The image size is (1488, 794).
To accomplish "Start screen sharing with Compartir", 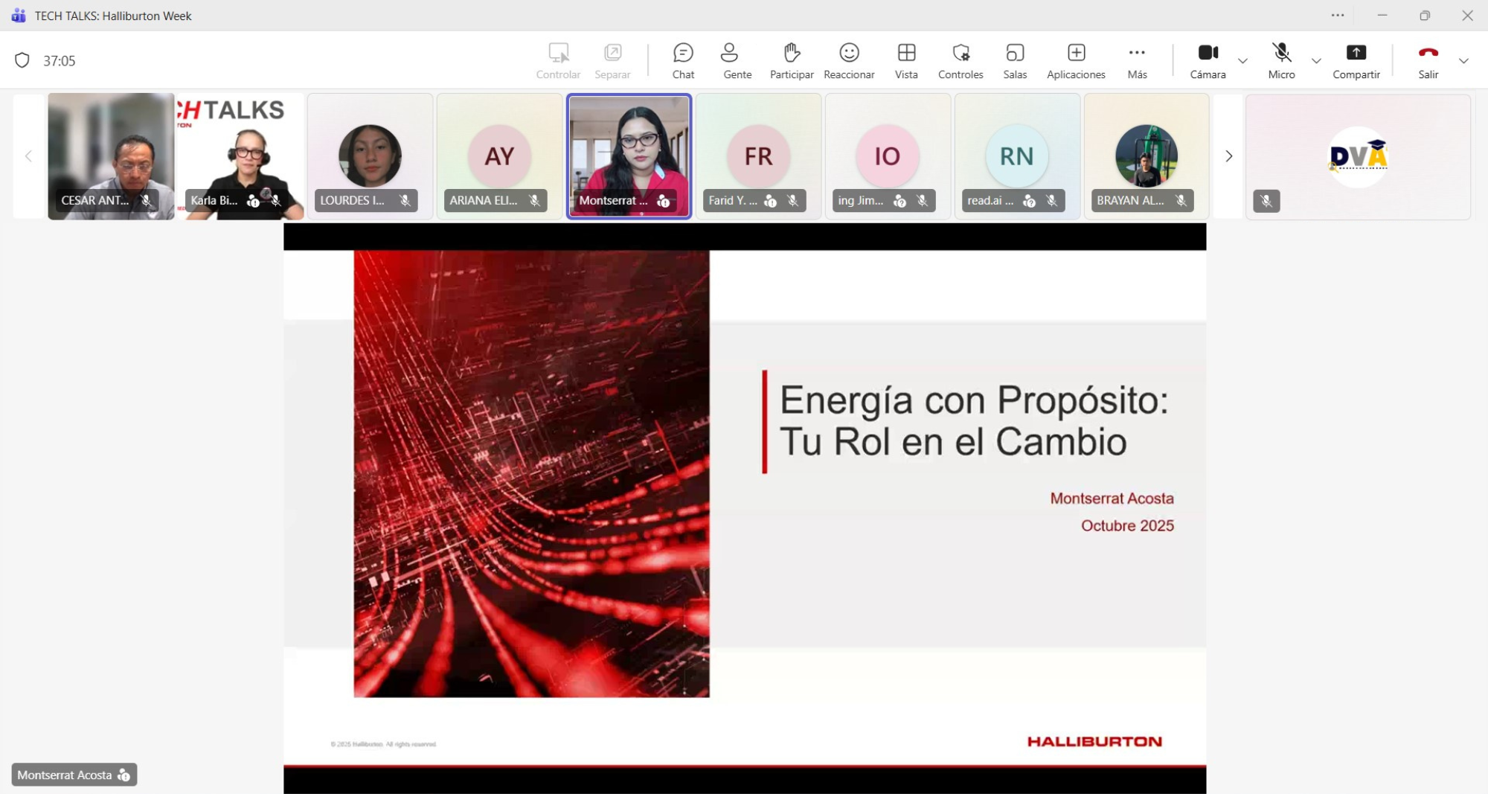I will (x=1356, y=60).
